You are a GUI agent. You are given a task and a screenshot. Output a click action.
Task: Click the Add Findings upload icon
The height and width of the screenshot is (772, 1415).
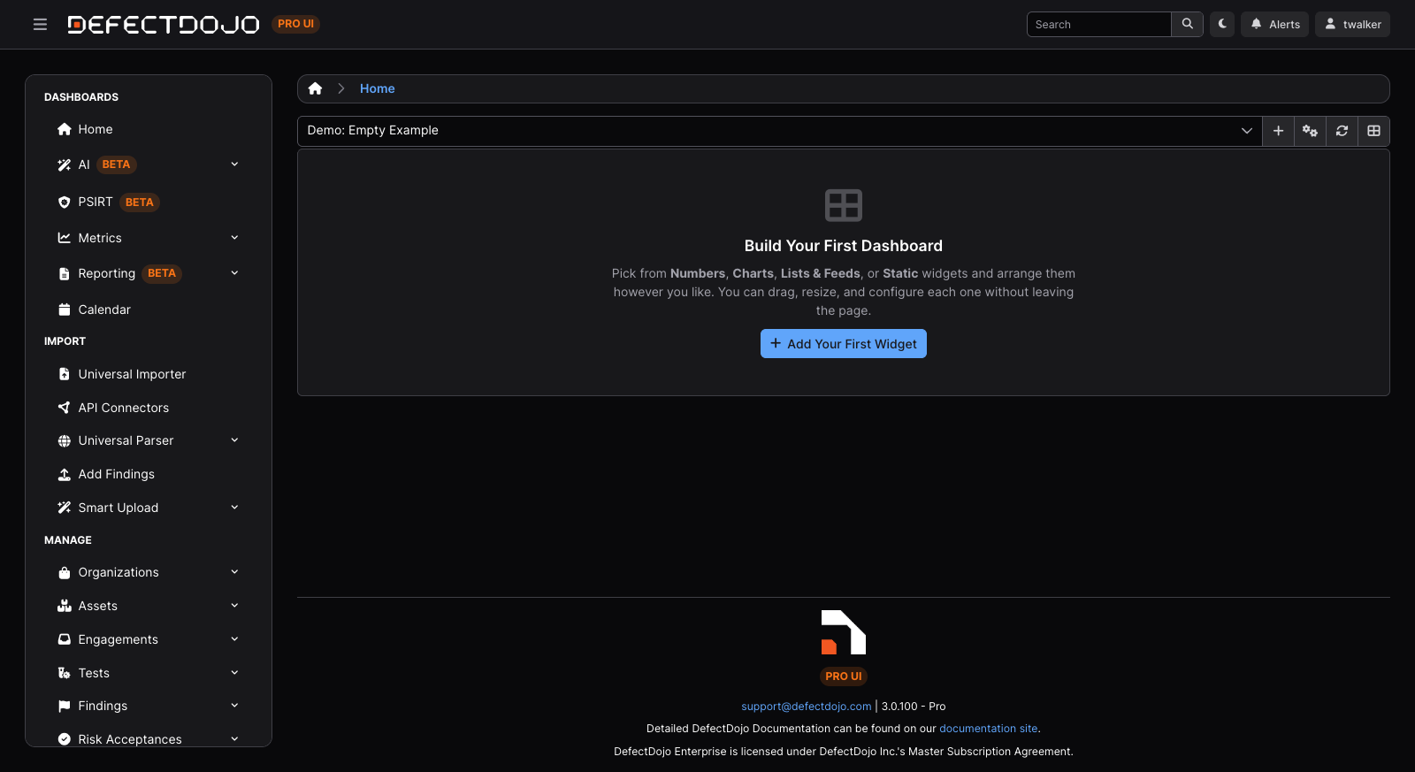64,474
